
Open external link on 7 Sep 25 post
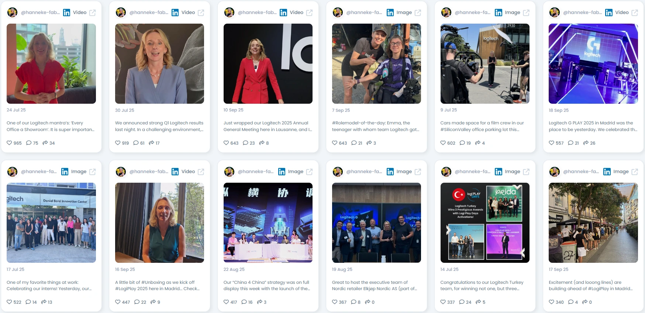point(418,13)
